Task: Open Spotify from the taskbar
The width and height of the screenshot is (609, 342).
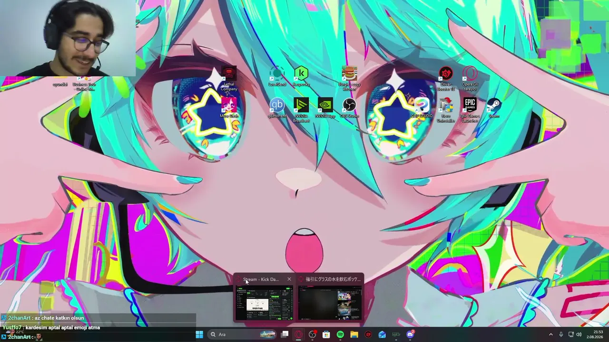Action: [x=340, y=334]
